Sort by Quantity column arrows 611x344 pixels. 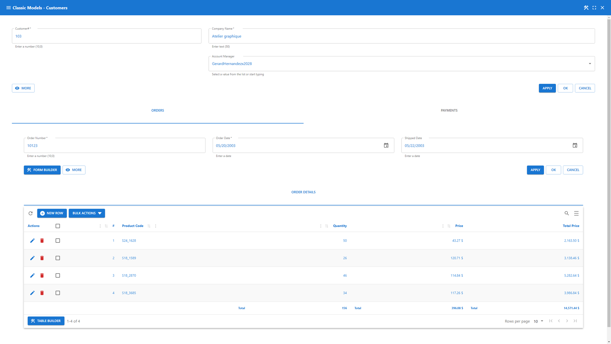(x=327, y=226)
